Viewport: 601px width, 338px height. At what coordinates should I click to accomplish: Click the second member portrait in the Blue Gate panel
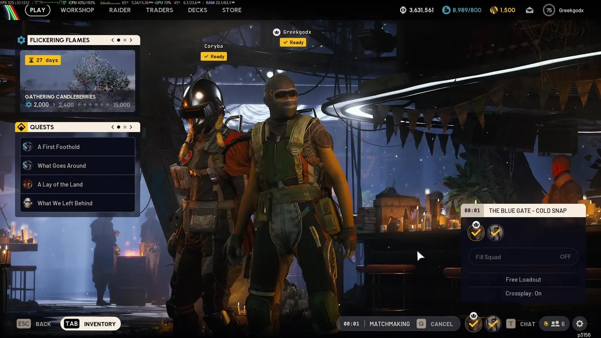pos(495,232)
